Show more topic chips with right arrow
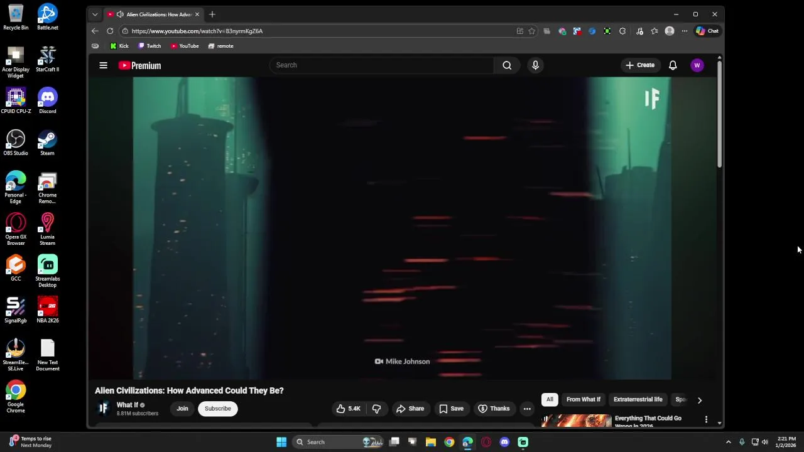The image size is (804, 452). point(699,400)
